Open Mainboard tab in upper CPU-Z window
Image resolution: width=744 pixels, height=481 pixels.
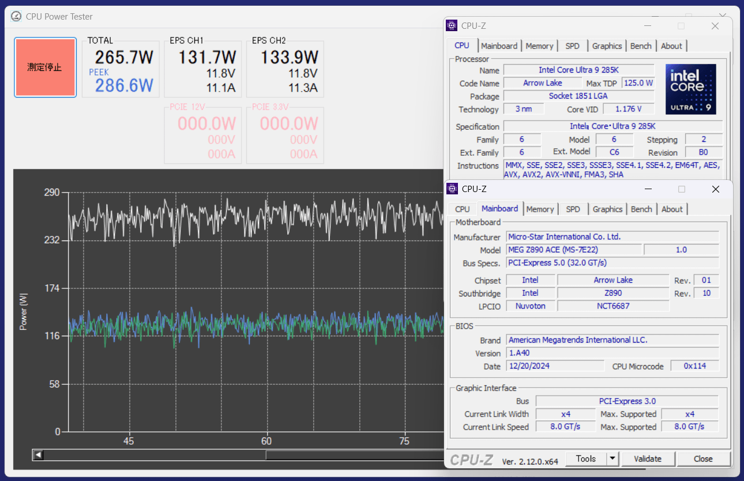click(x=499, y=46)
